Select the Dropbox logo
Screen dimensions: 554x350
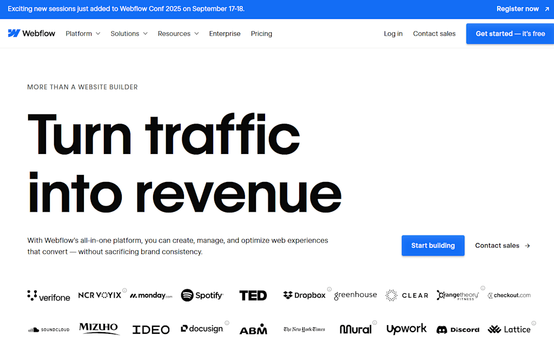click(x=304, y=295)
